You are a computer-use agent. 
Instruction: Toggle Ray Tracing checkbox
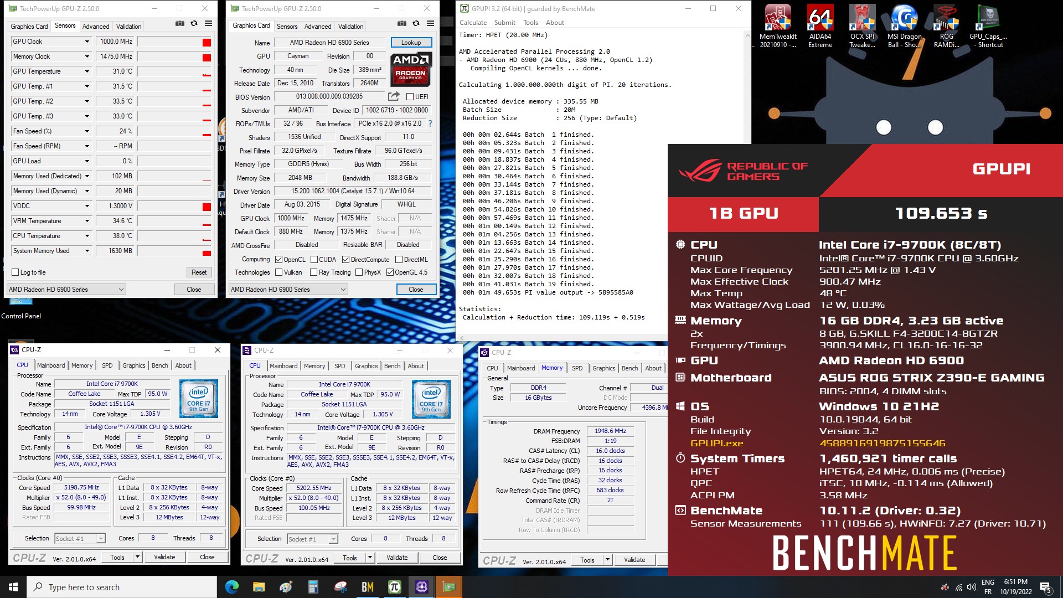pos(313,272)
